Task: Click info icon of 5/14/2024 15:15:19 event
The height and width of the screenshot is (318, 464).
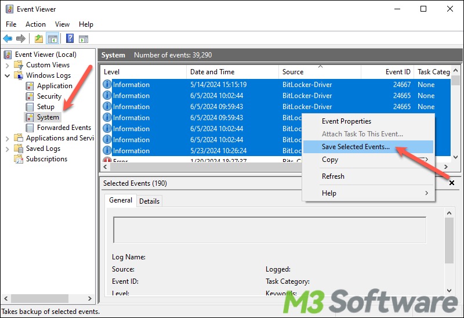Action: pyautogui.click(x=107, y=84)
